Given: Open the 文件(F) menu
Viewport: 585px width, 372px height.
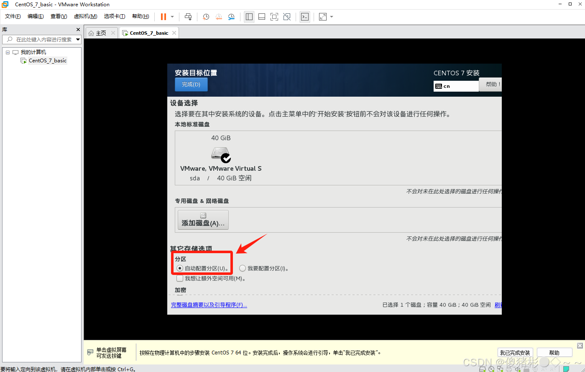Looking at the screenshot, I should 13,16.
